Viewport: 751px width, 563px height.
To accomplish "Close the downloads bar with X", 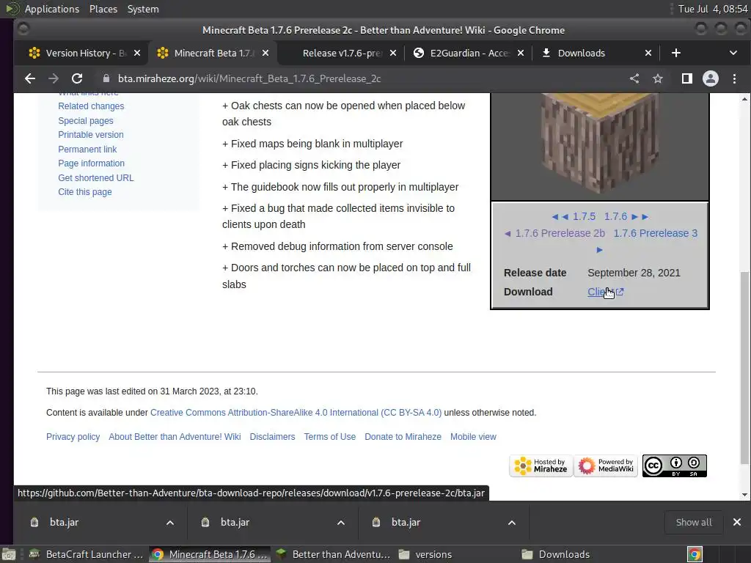I will (x=736, y=522).
